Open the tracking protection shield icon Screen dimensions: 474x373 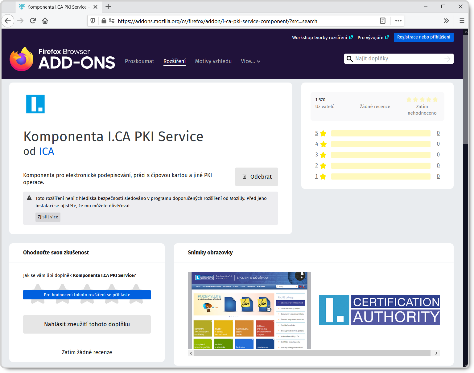coord(93,21)
